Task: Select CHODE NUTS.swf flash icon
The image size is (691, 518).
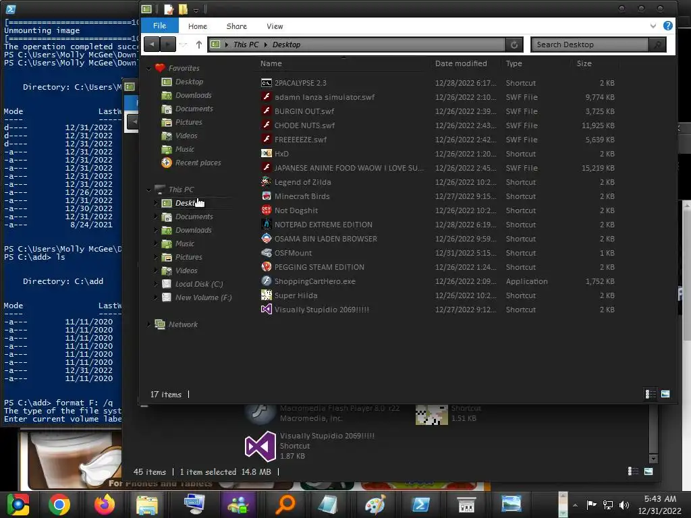Action: 266,125
